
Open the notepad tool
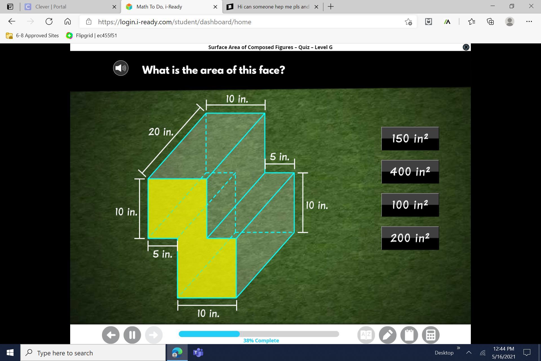(x=409, y=335)
